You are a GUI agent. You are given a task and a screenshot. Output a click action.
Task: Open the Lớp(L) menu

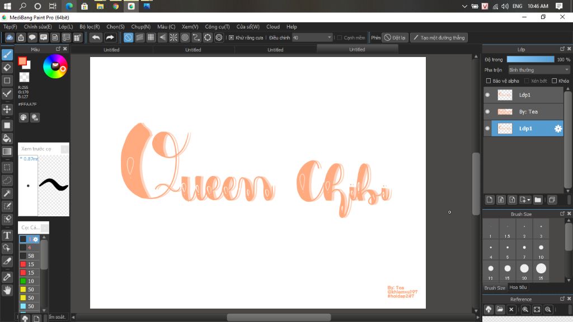click(x=66, y=27)
